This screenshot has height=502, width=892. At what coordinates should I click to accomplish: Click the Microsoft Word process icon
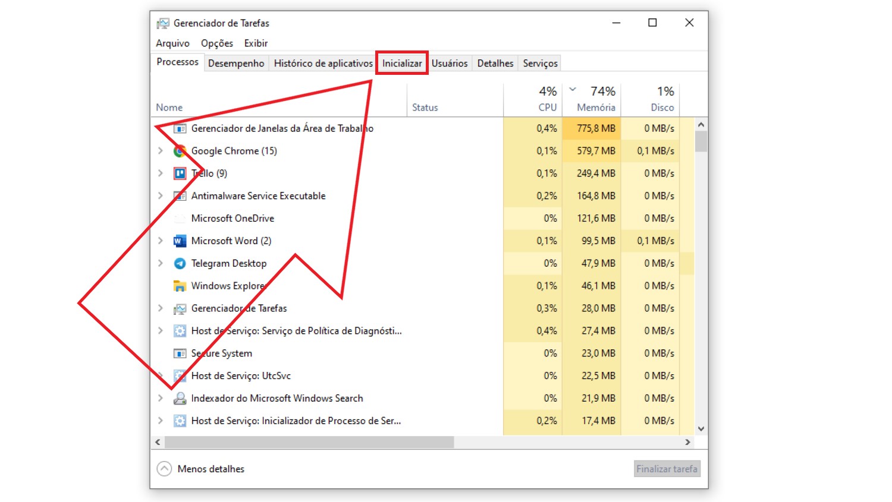[x=180, y=241]
